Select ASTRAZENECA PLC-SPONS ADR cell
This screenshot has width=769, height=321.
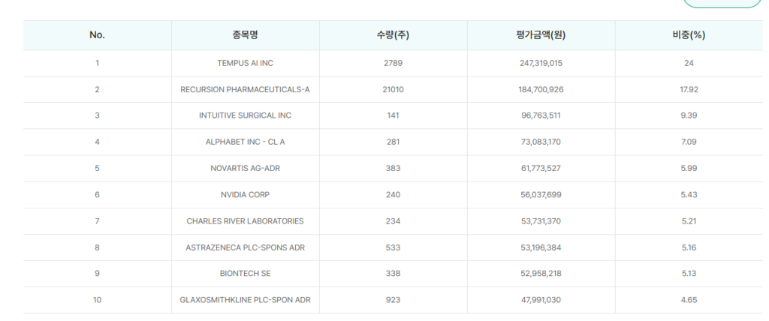click(x=246, y=247)
